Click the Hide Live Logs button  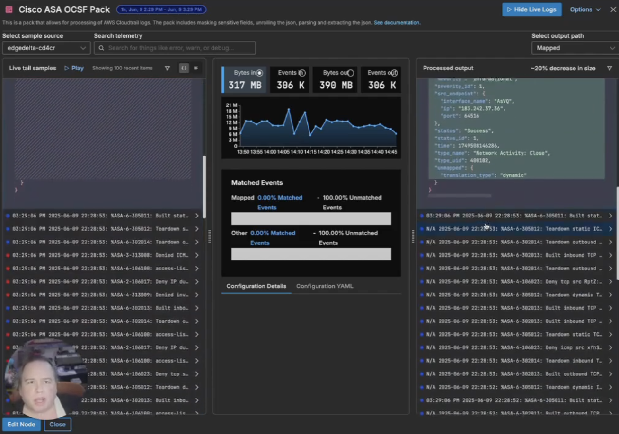(x=531, y=9)
